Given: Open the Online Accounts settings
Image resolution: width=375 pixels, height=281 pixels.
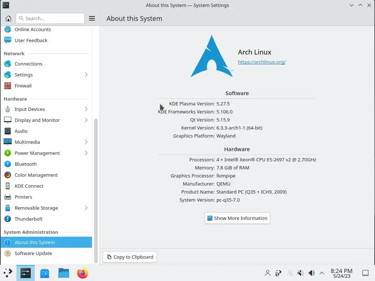Looking at the screenshot, I should (x=46, y=29).
